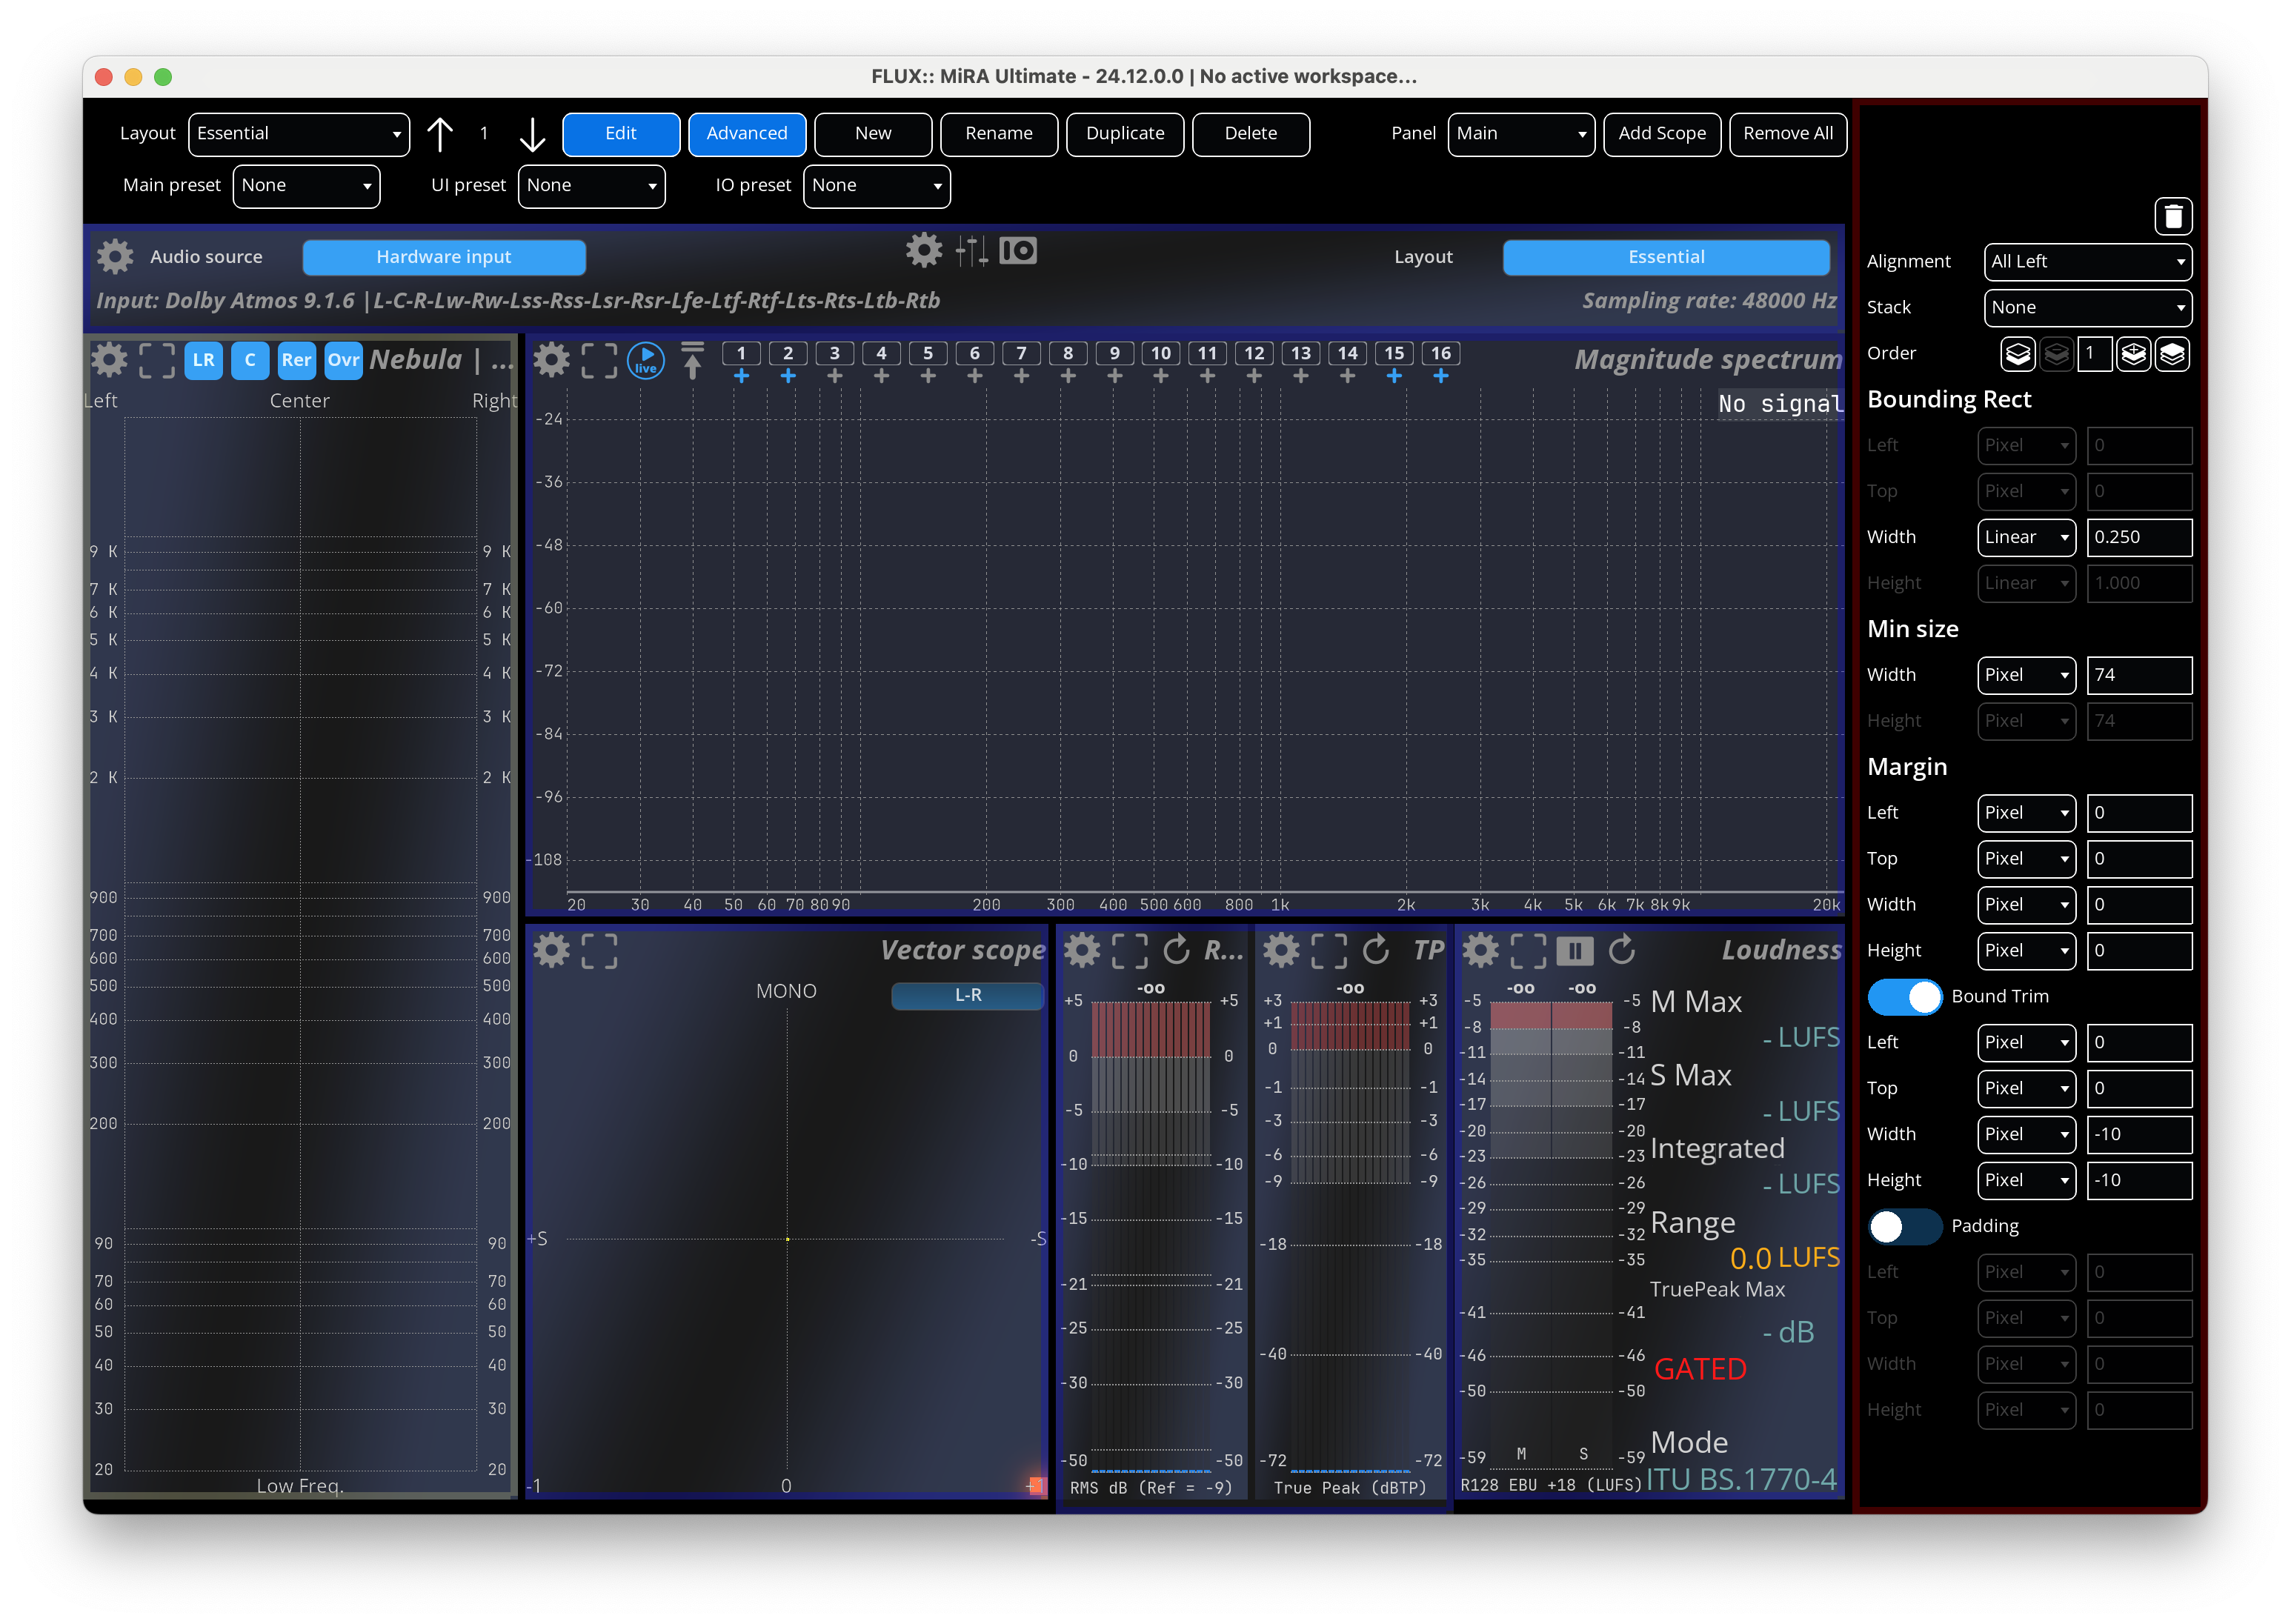Screen dimensions: 2291x1624
Task: Move layout down with down arrow
Action: click(x=532, y=134)
